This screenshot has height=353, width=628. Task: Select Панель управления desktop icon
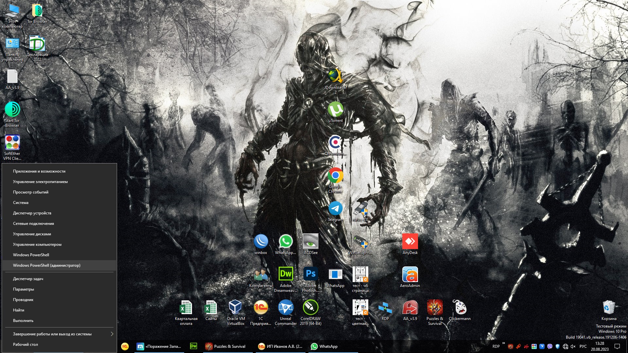click(x=12, y=49)
